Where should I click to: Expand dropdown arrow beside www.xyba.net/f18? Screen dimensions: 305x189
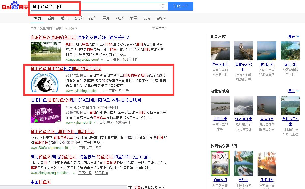click(94, 123)
